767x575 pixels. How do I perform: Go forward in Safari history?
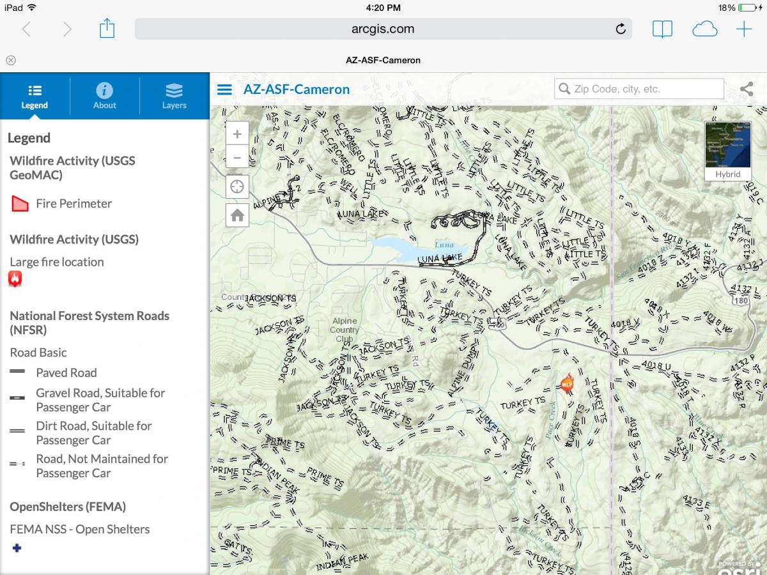(x=67, y=29)
